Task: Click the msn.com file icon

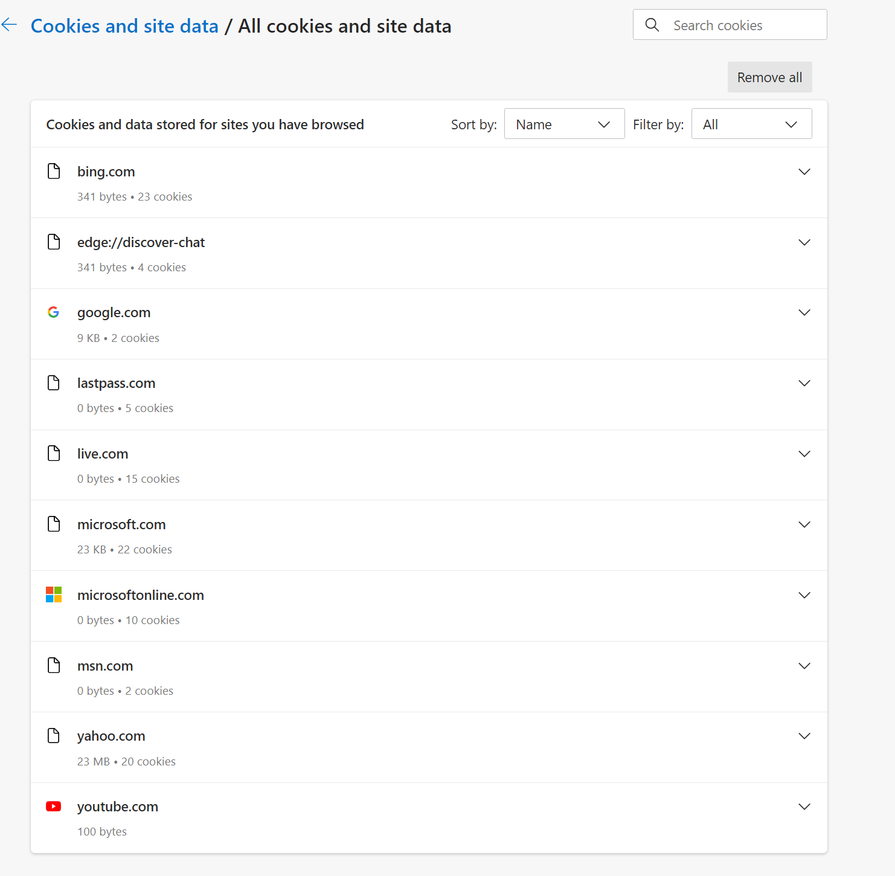Action: [54, 666]
